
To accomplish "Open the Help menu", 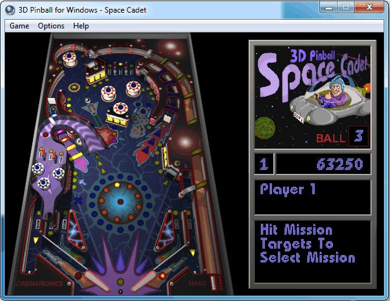I will (x=81, y=26).
